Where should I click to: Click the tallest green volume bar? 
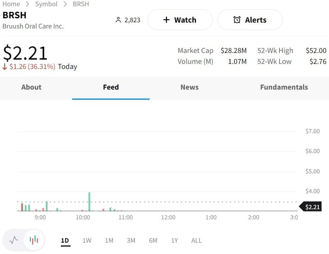pos(89,201)
